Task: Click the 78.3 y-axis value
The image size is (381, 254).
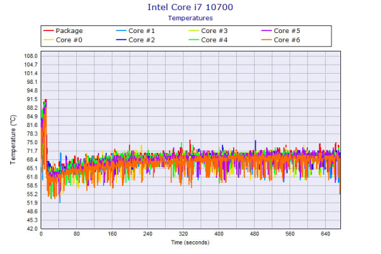Action: pos(32,134)
